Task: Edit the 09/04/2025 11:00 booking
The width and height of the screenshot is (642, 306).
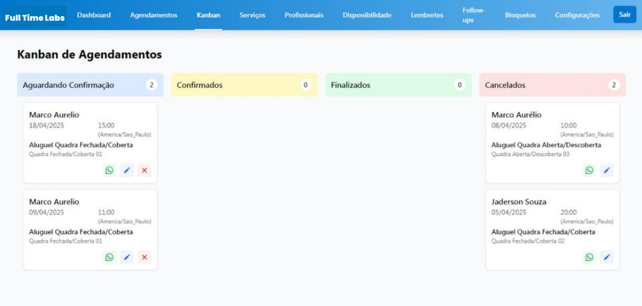Action: 127,257
